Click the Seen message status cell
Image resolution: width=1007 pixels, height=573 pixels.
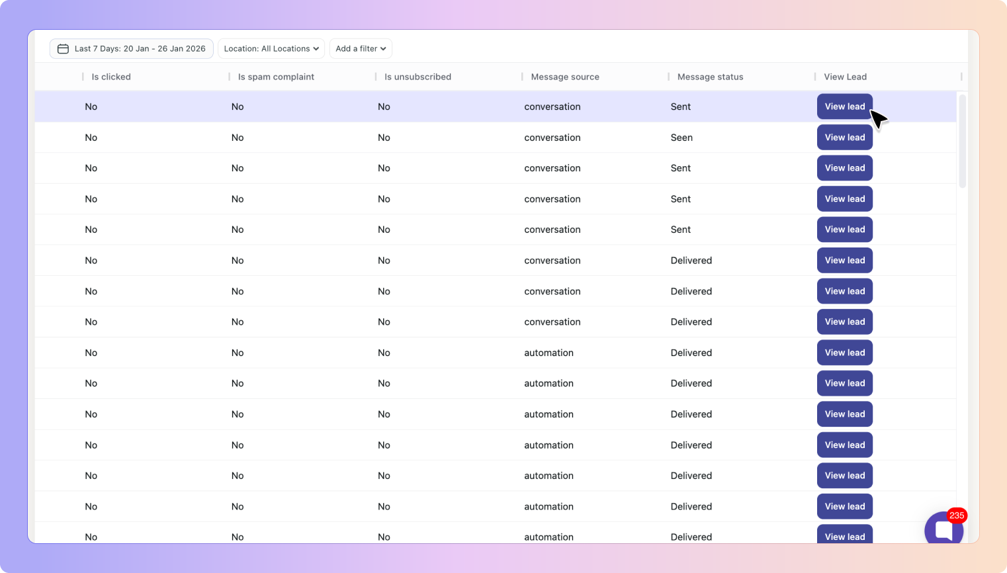(x=681, y=138)
